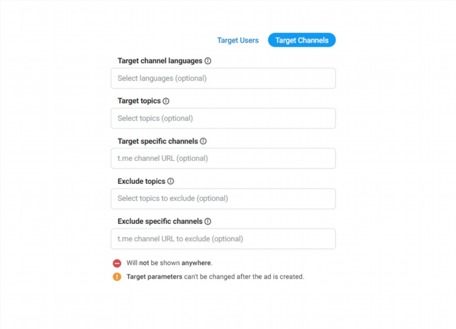
Task: Click the Target topics label
Action: pos(139,101)
